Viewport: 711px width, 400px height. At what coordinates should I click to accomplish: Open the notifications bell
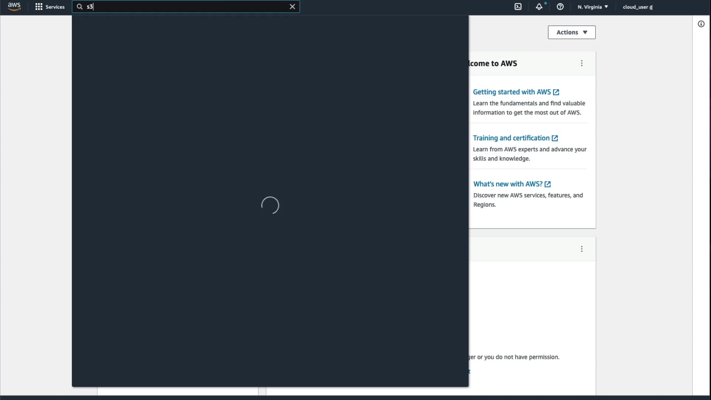[539, 7]
